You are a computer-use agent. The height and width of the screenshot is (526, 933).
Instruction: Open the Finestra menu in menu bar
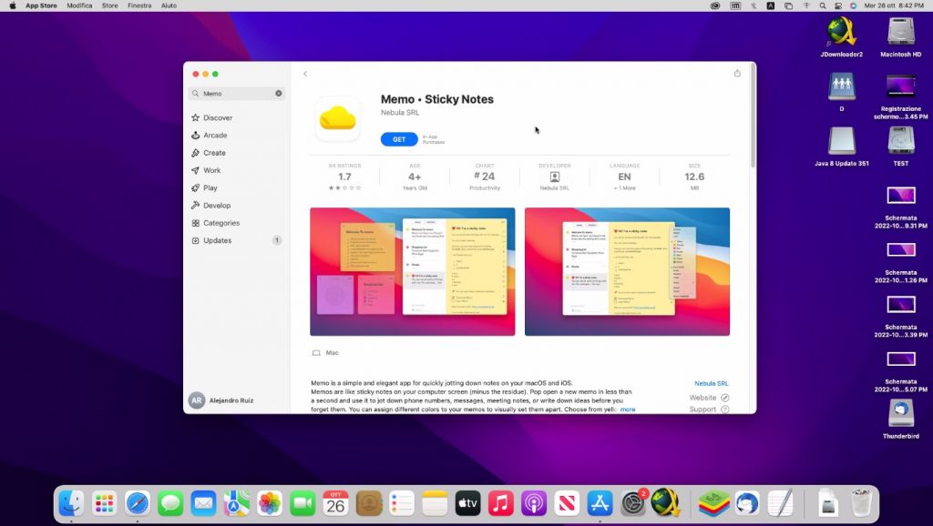[139, 5]
